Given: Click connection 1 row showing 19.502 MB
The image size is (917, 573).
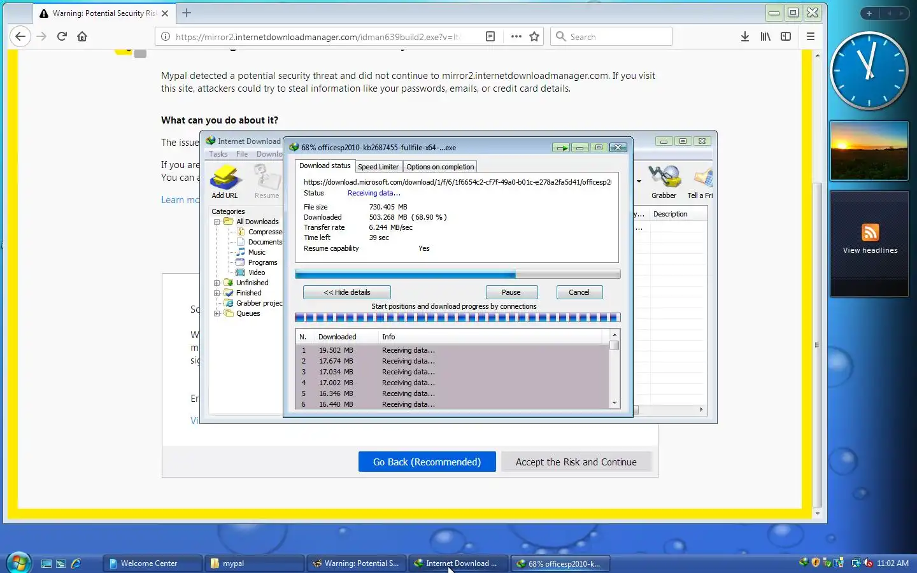Looking at the screenshot, I should (x=452, y=350).
